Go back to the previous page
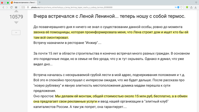The height and width of the screenshot is (112, 199). (3, 7)
